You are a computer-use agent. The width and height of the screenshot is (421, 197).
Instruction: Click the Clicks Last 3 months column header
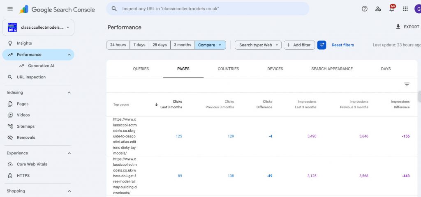(x=171, y=104)
